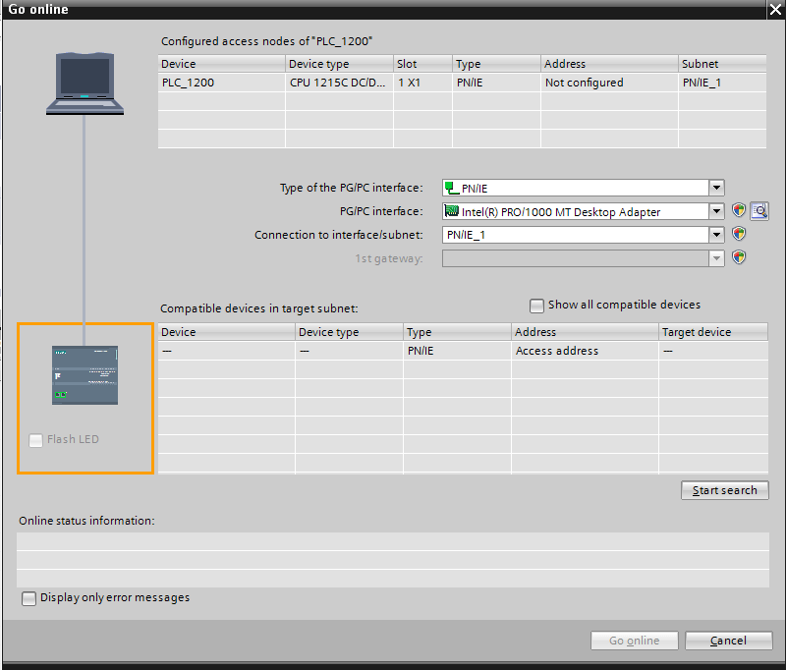The width and height of the screenshot is (786, 670).
Task: Click the Online status information area
Action: [393, 560]
